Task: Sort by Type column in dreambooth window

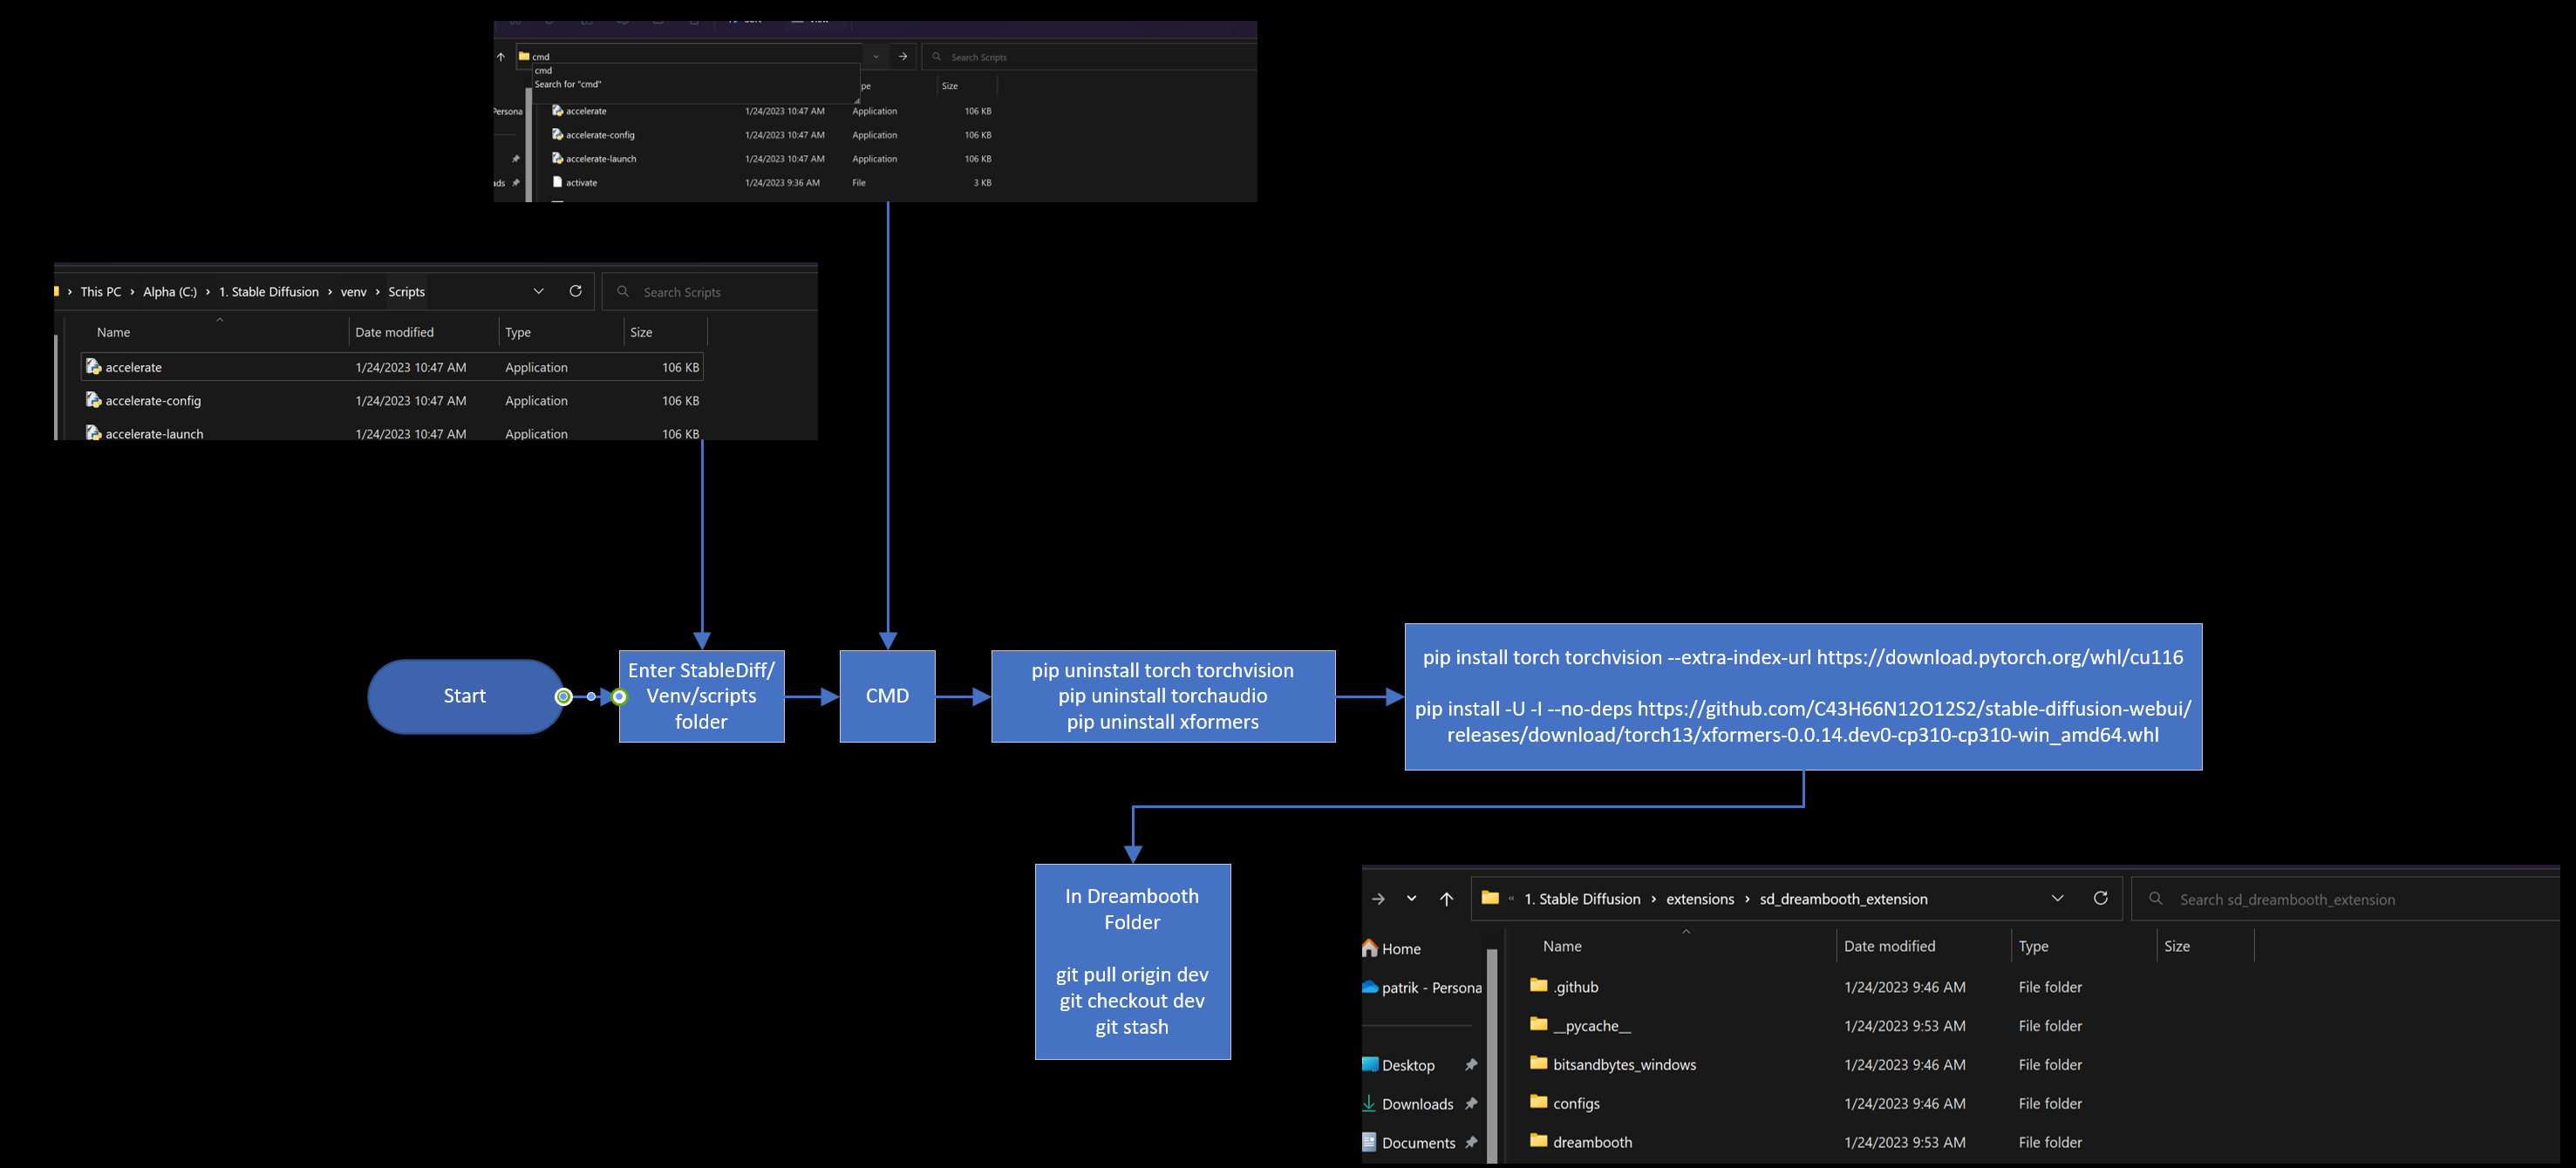Action: (2033, 947)
